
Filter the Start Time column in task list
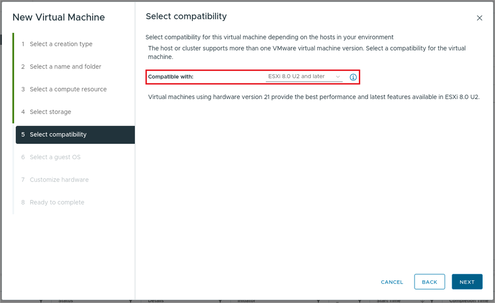[x=432, y=301]
